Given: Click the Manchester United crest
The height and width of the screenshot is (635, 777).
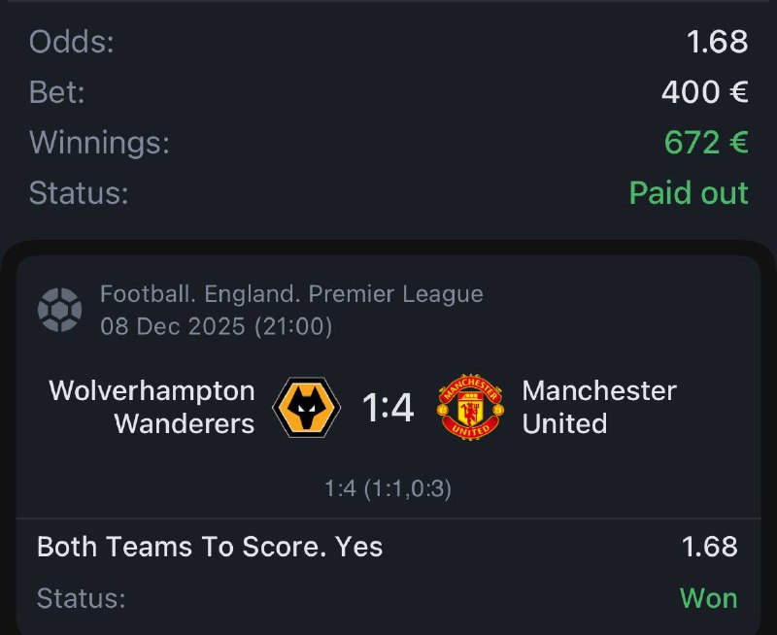Looking at the screenshot, I should point(471,408).
